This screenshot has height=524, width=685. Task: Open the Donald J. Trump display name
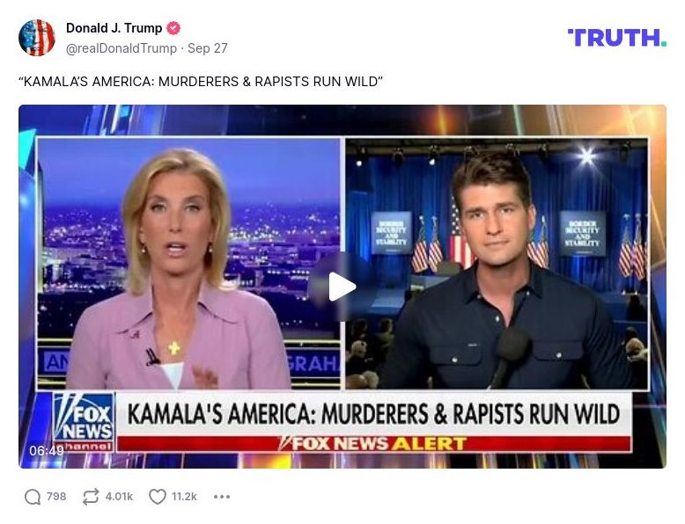click(114, 28)
